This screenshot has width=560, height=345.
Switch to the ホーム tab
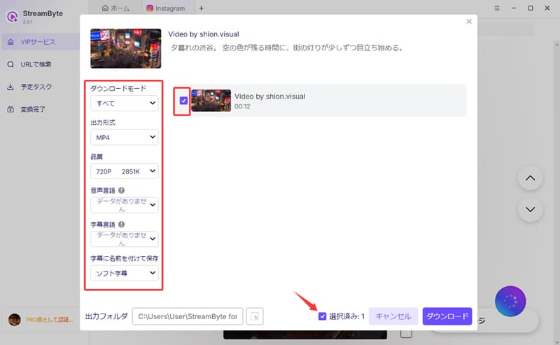tap(115, 8)
